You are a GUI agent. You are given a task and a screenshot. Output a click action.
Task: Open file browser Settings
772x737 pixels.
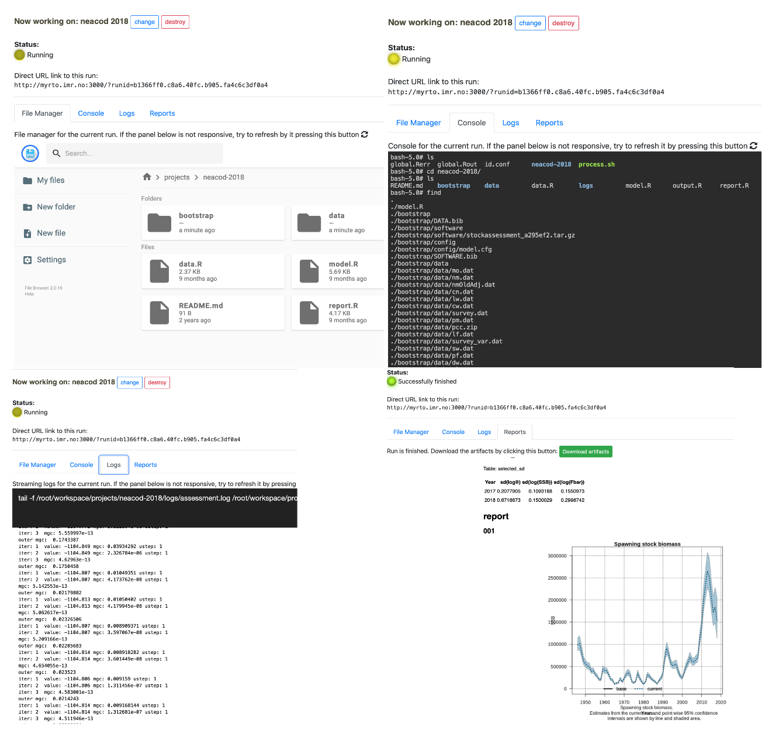[51, 260]
